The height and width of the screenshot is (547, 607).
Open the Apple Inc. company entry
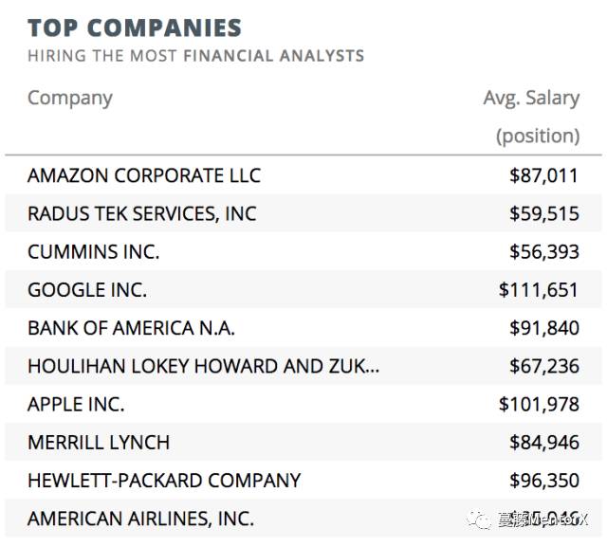(76, 404)
